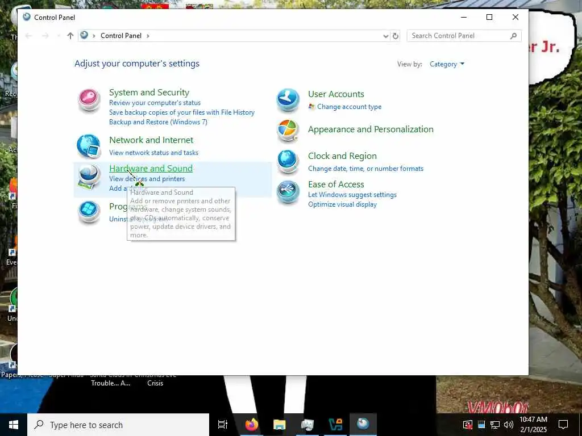Click the Programs category icon

pyautogui.click(x=89, y=212)
